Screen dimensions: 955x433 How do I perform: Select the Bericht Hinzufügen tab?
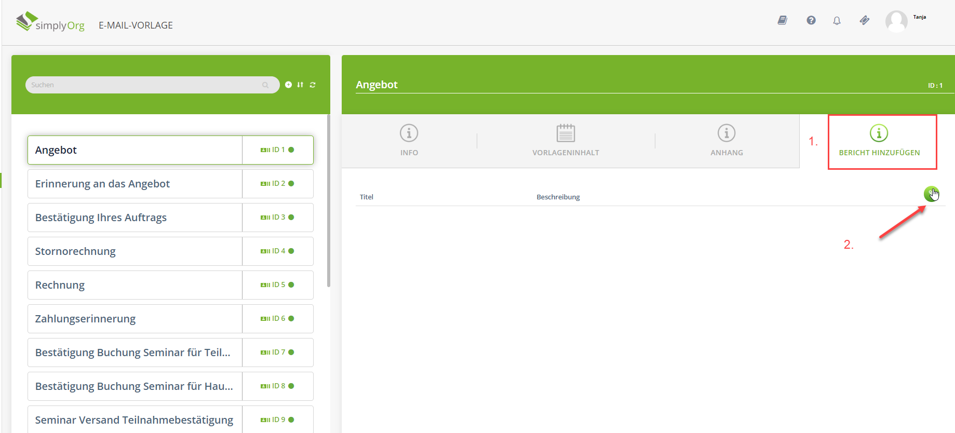pyautogui.click(x=879, y=141)
